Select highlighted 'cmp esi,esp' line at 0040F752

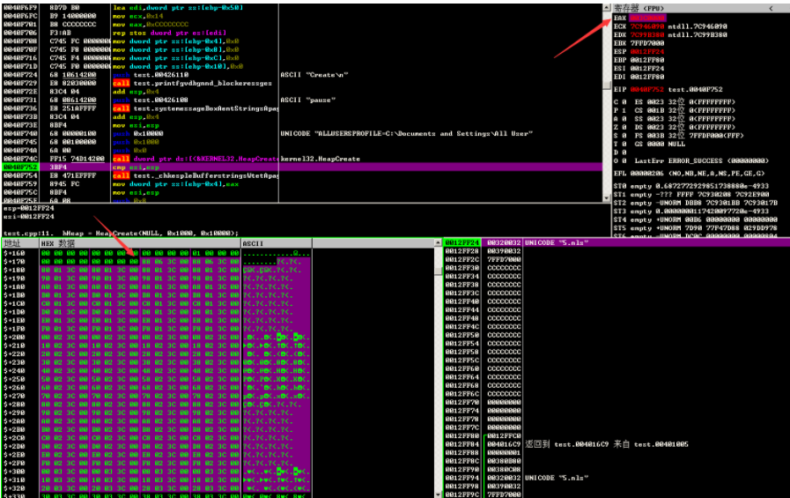[302, 167]
